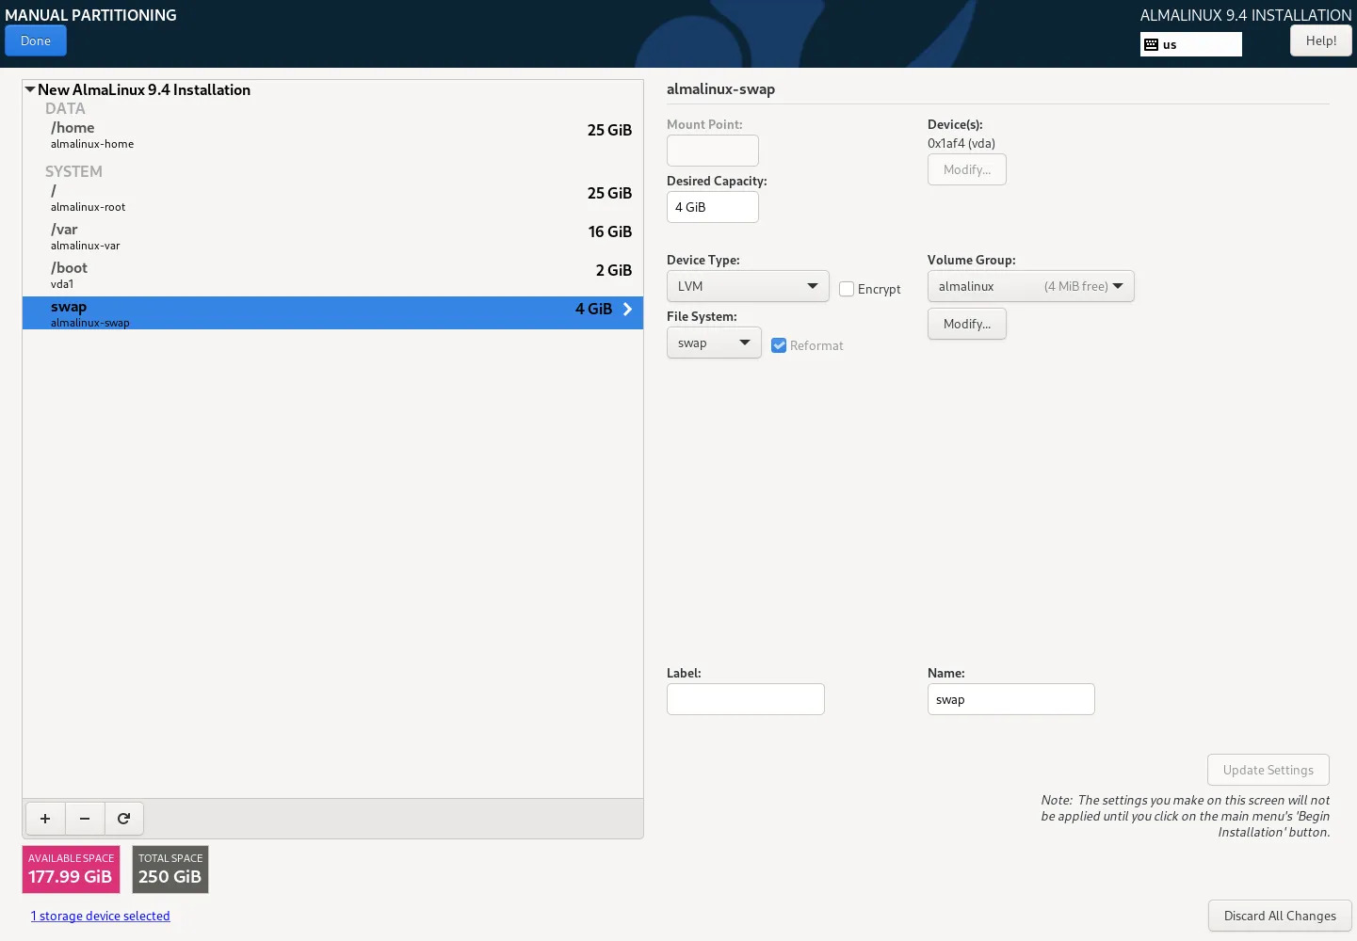Enable the Encrypt checkbox
This screenshot has width=1357, height=941.
click(847, 289)
